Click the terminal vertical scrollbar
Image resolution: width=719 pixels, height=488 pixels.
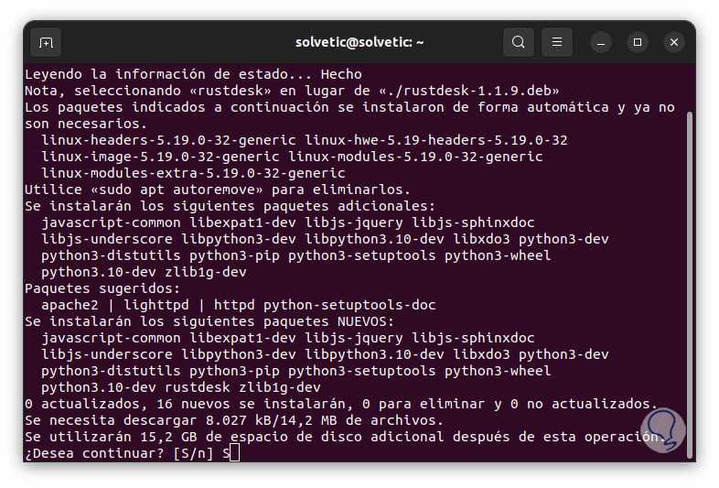(687, 275)
